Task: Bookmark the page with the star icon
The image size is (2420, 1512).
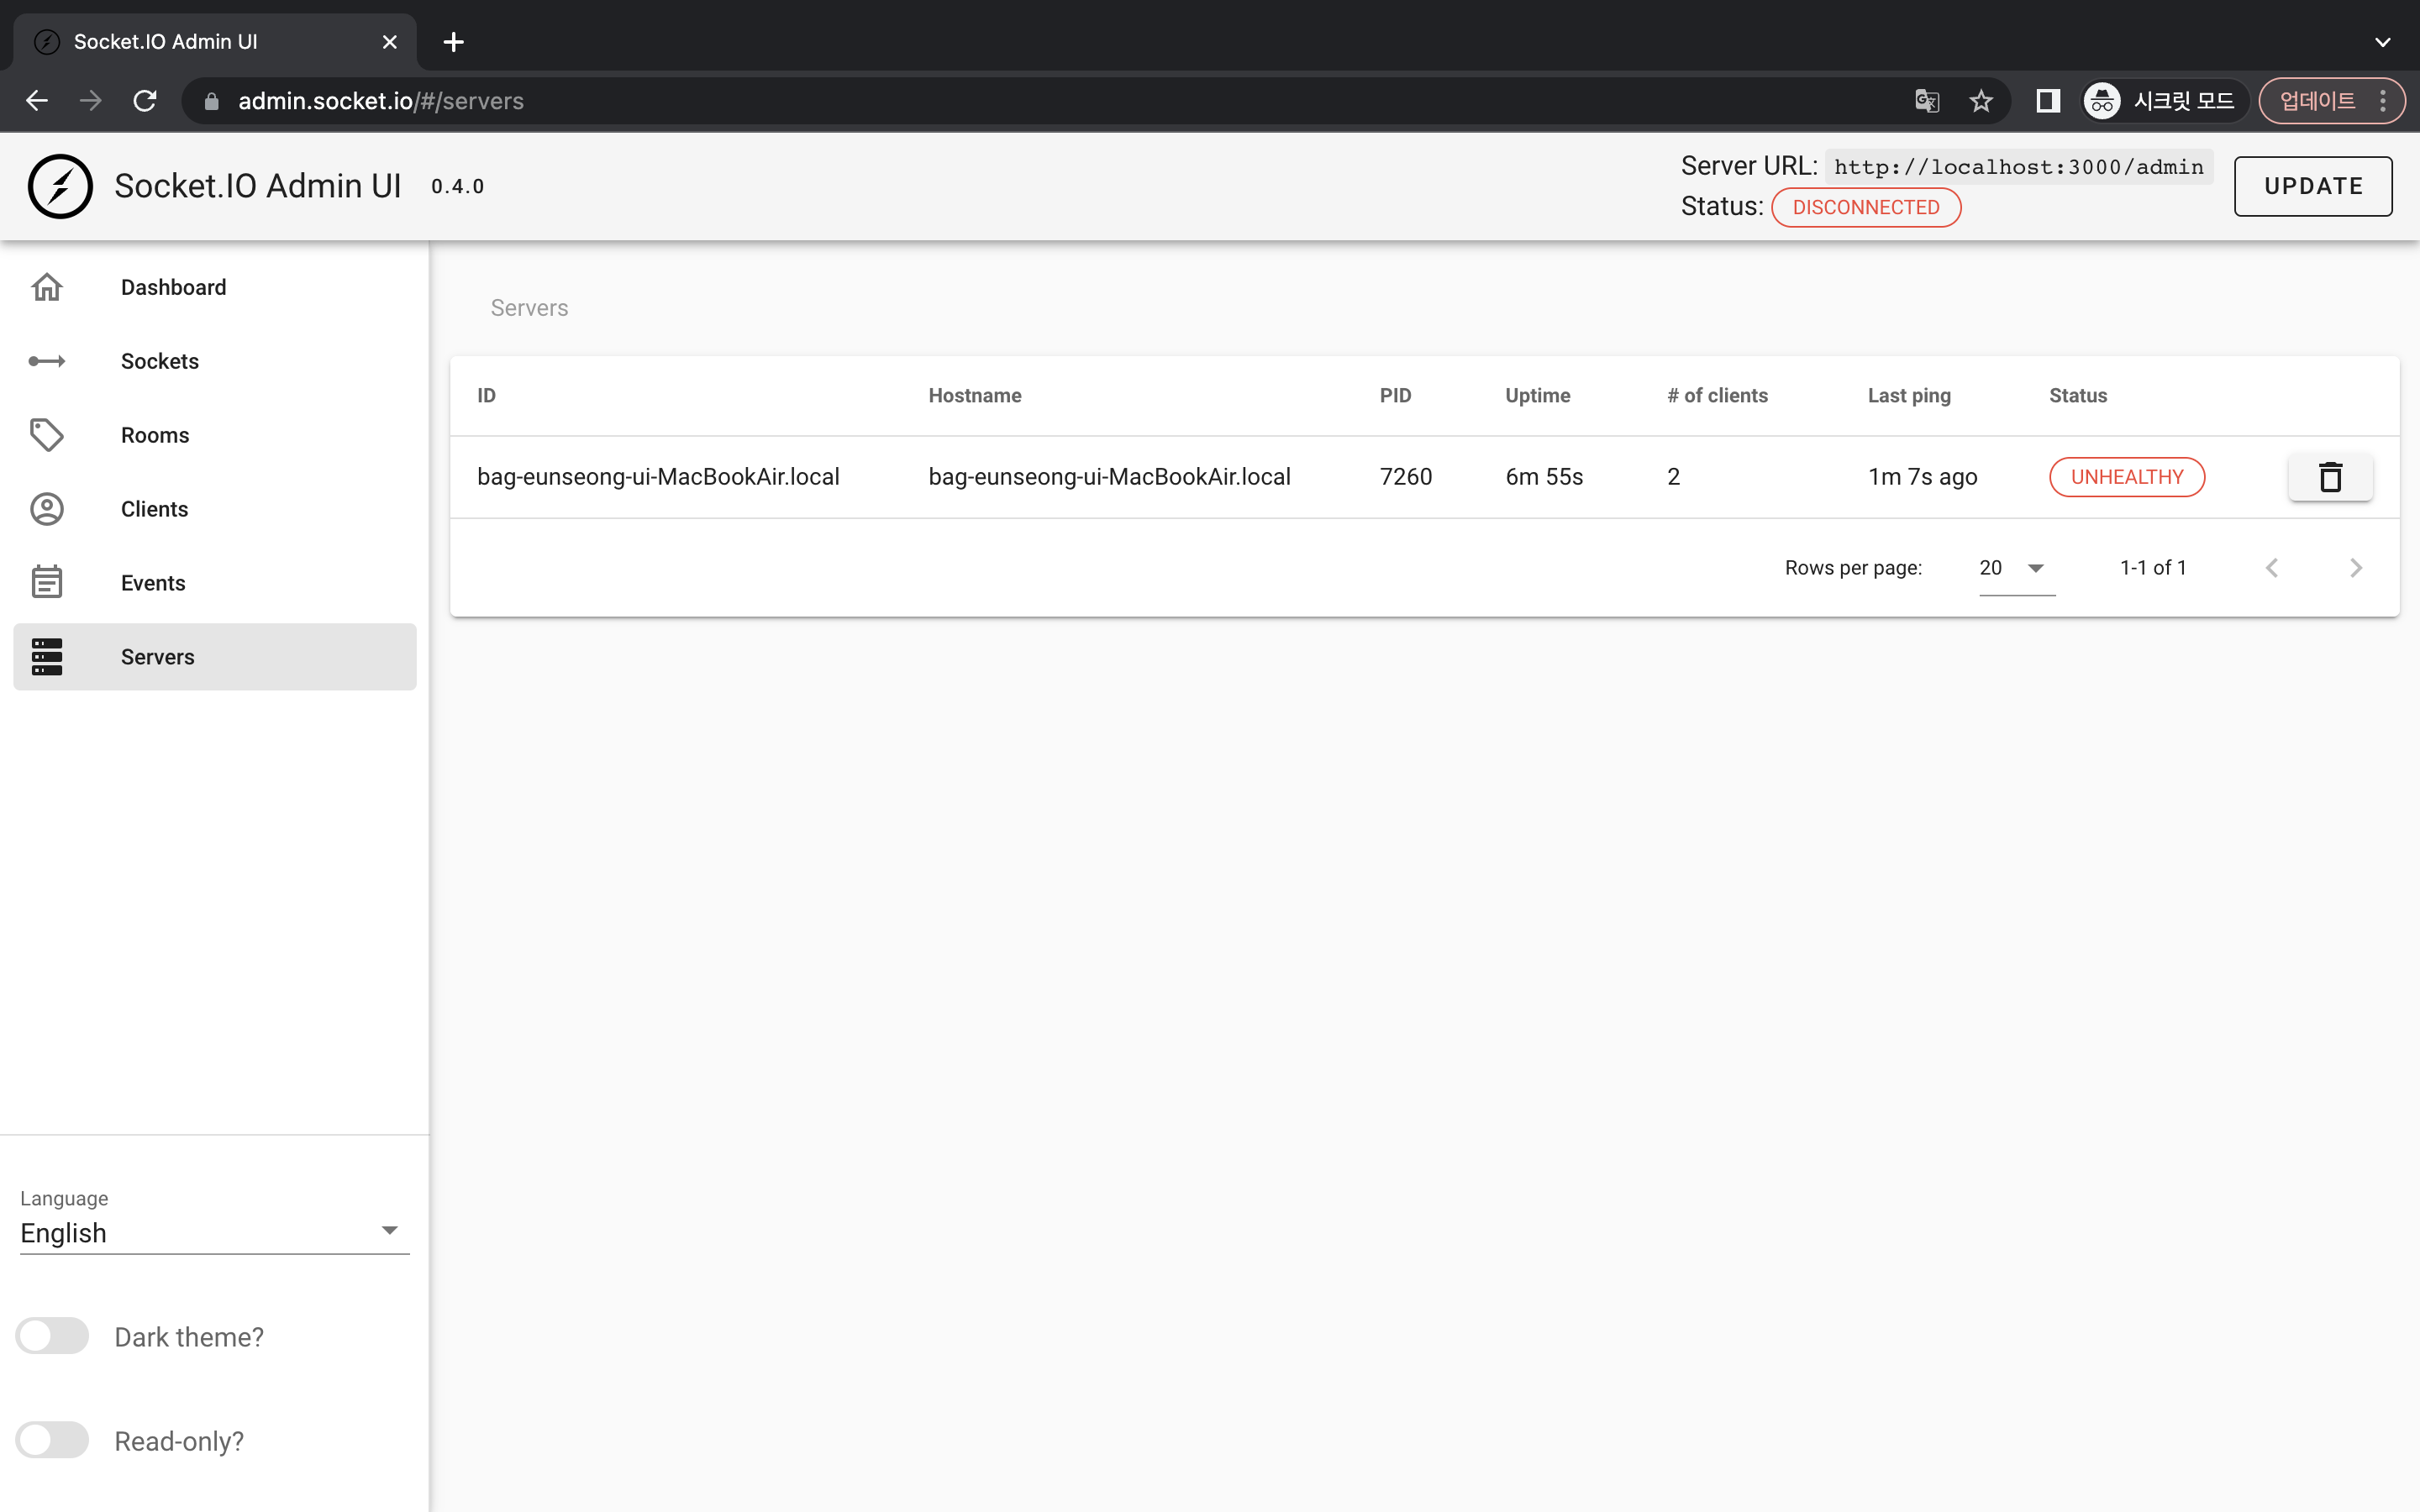Action: [x=1981, y=100]
